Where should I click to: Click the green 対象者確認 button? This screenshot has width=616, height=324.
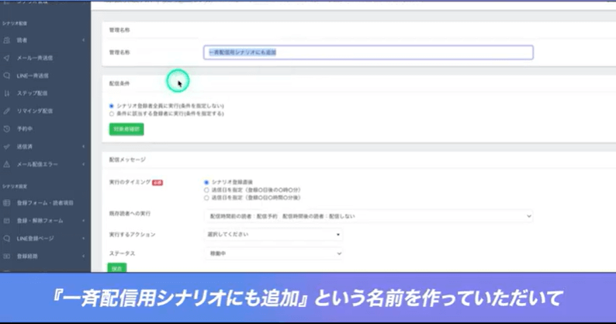tap(126, 129)
